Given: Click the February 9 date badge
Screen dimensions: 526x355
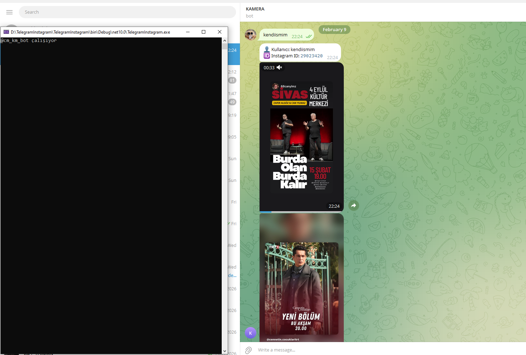Looking at the screenshot, I should pos(334,30).
